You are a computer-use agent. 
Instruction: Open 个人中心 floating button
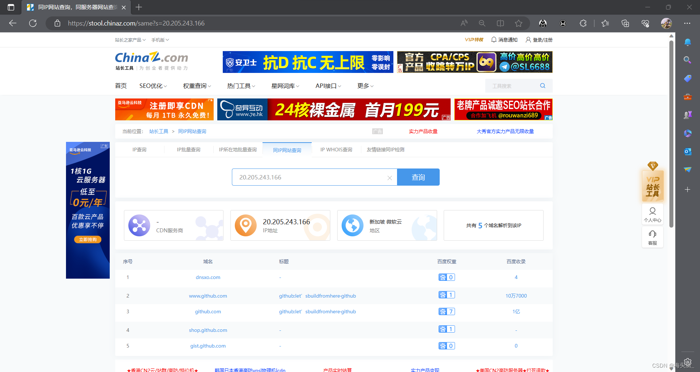click(653, 215)
